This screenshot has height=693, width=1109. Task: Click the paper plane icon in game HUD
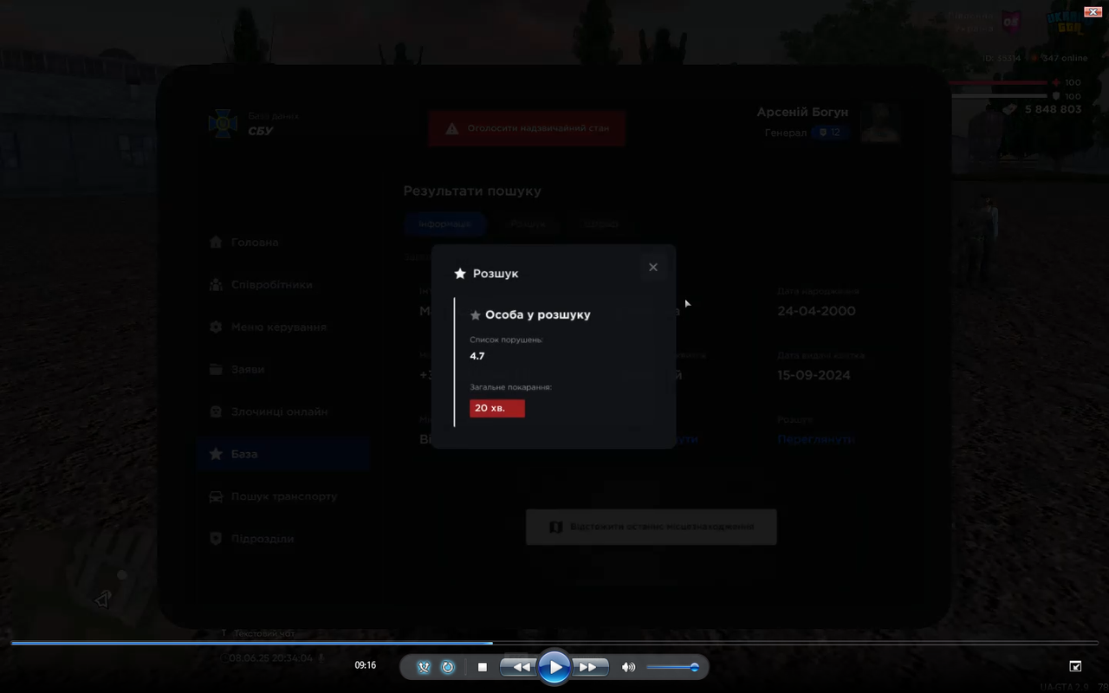(103, 599)
